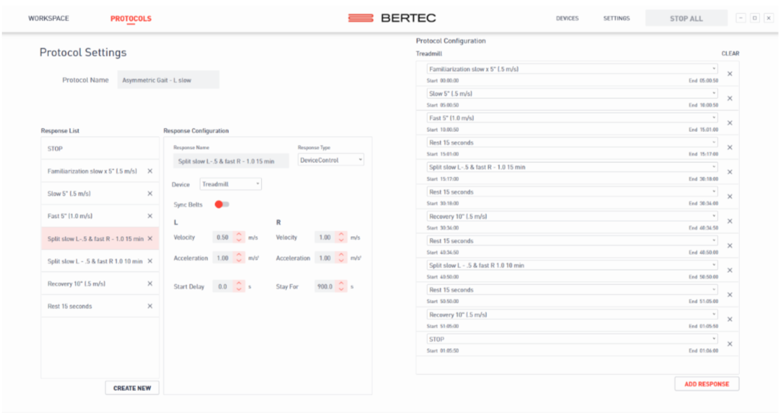
Task: Click the CREATE NEW button
Action: click(x=132, y=388)
